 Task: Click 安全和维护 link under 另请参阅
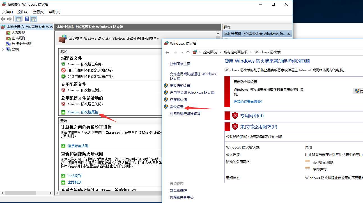point(178,190)
